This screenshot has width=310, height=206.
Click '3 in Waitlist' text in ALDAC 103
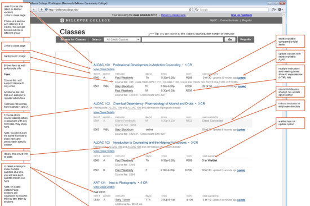click(209, 161)
